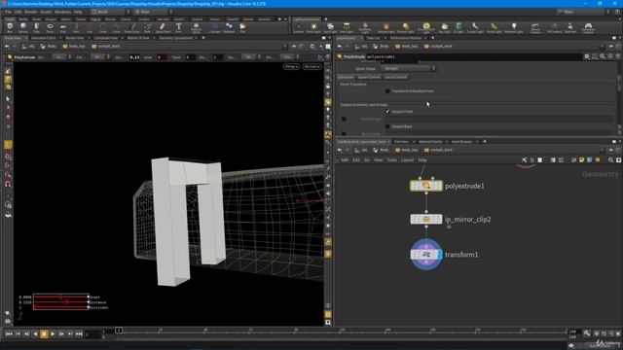
Task: Click the stop playback button on timeline
Action: tap(44, 334)
